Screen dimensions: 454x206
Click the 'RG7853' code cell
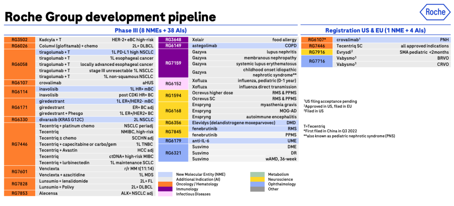[x=20, y=193]
